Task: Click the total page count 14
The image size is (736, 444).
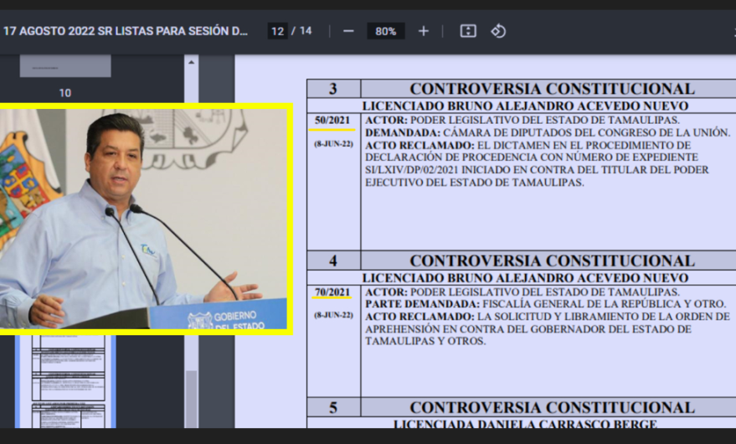Action: [x=306, y=31]
